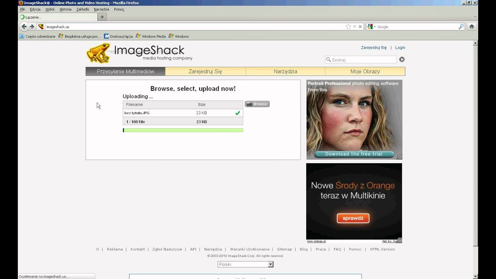Switch to Narzędzia navigation tab

(285, 71)
